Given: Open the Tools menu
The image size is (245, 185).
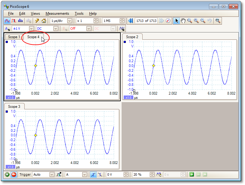Looking at the screenshot, I should (79, 14).
